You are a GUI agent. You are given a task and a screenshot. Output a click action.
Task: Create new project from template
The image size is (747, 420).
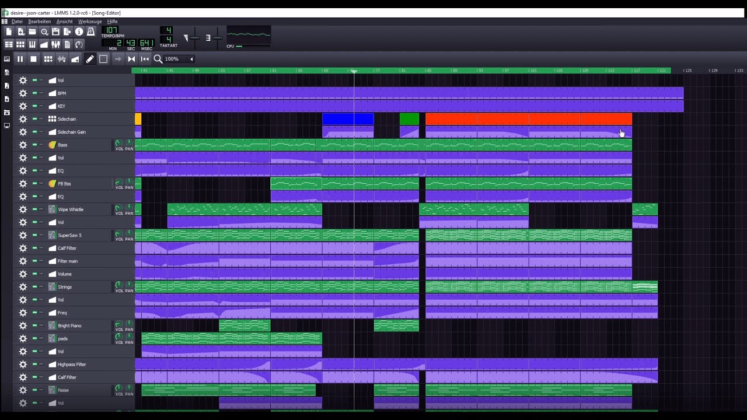click(20, 32)
